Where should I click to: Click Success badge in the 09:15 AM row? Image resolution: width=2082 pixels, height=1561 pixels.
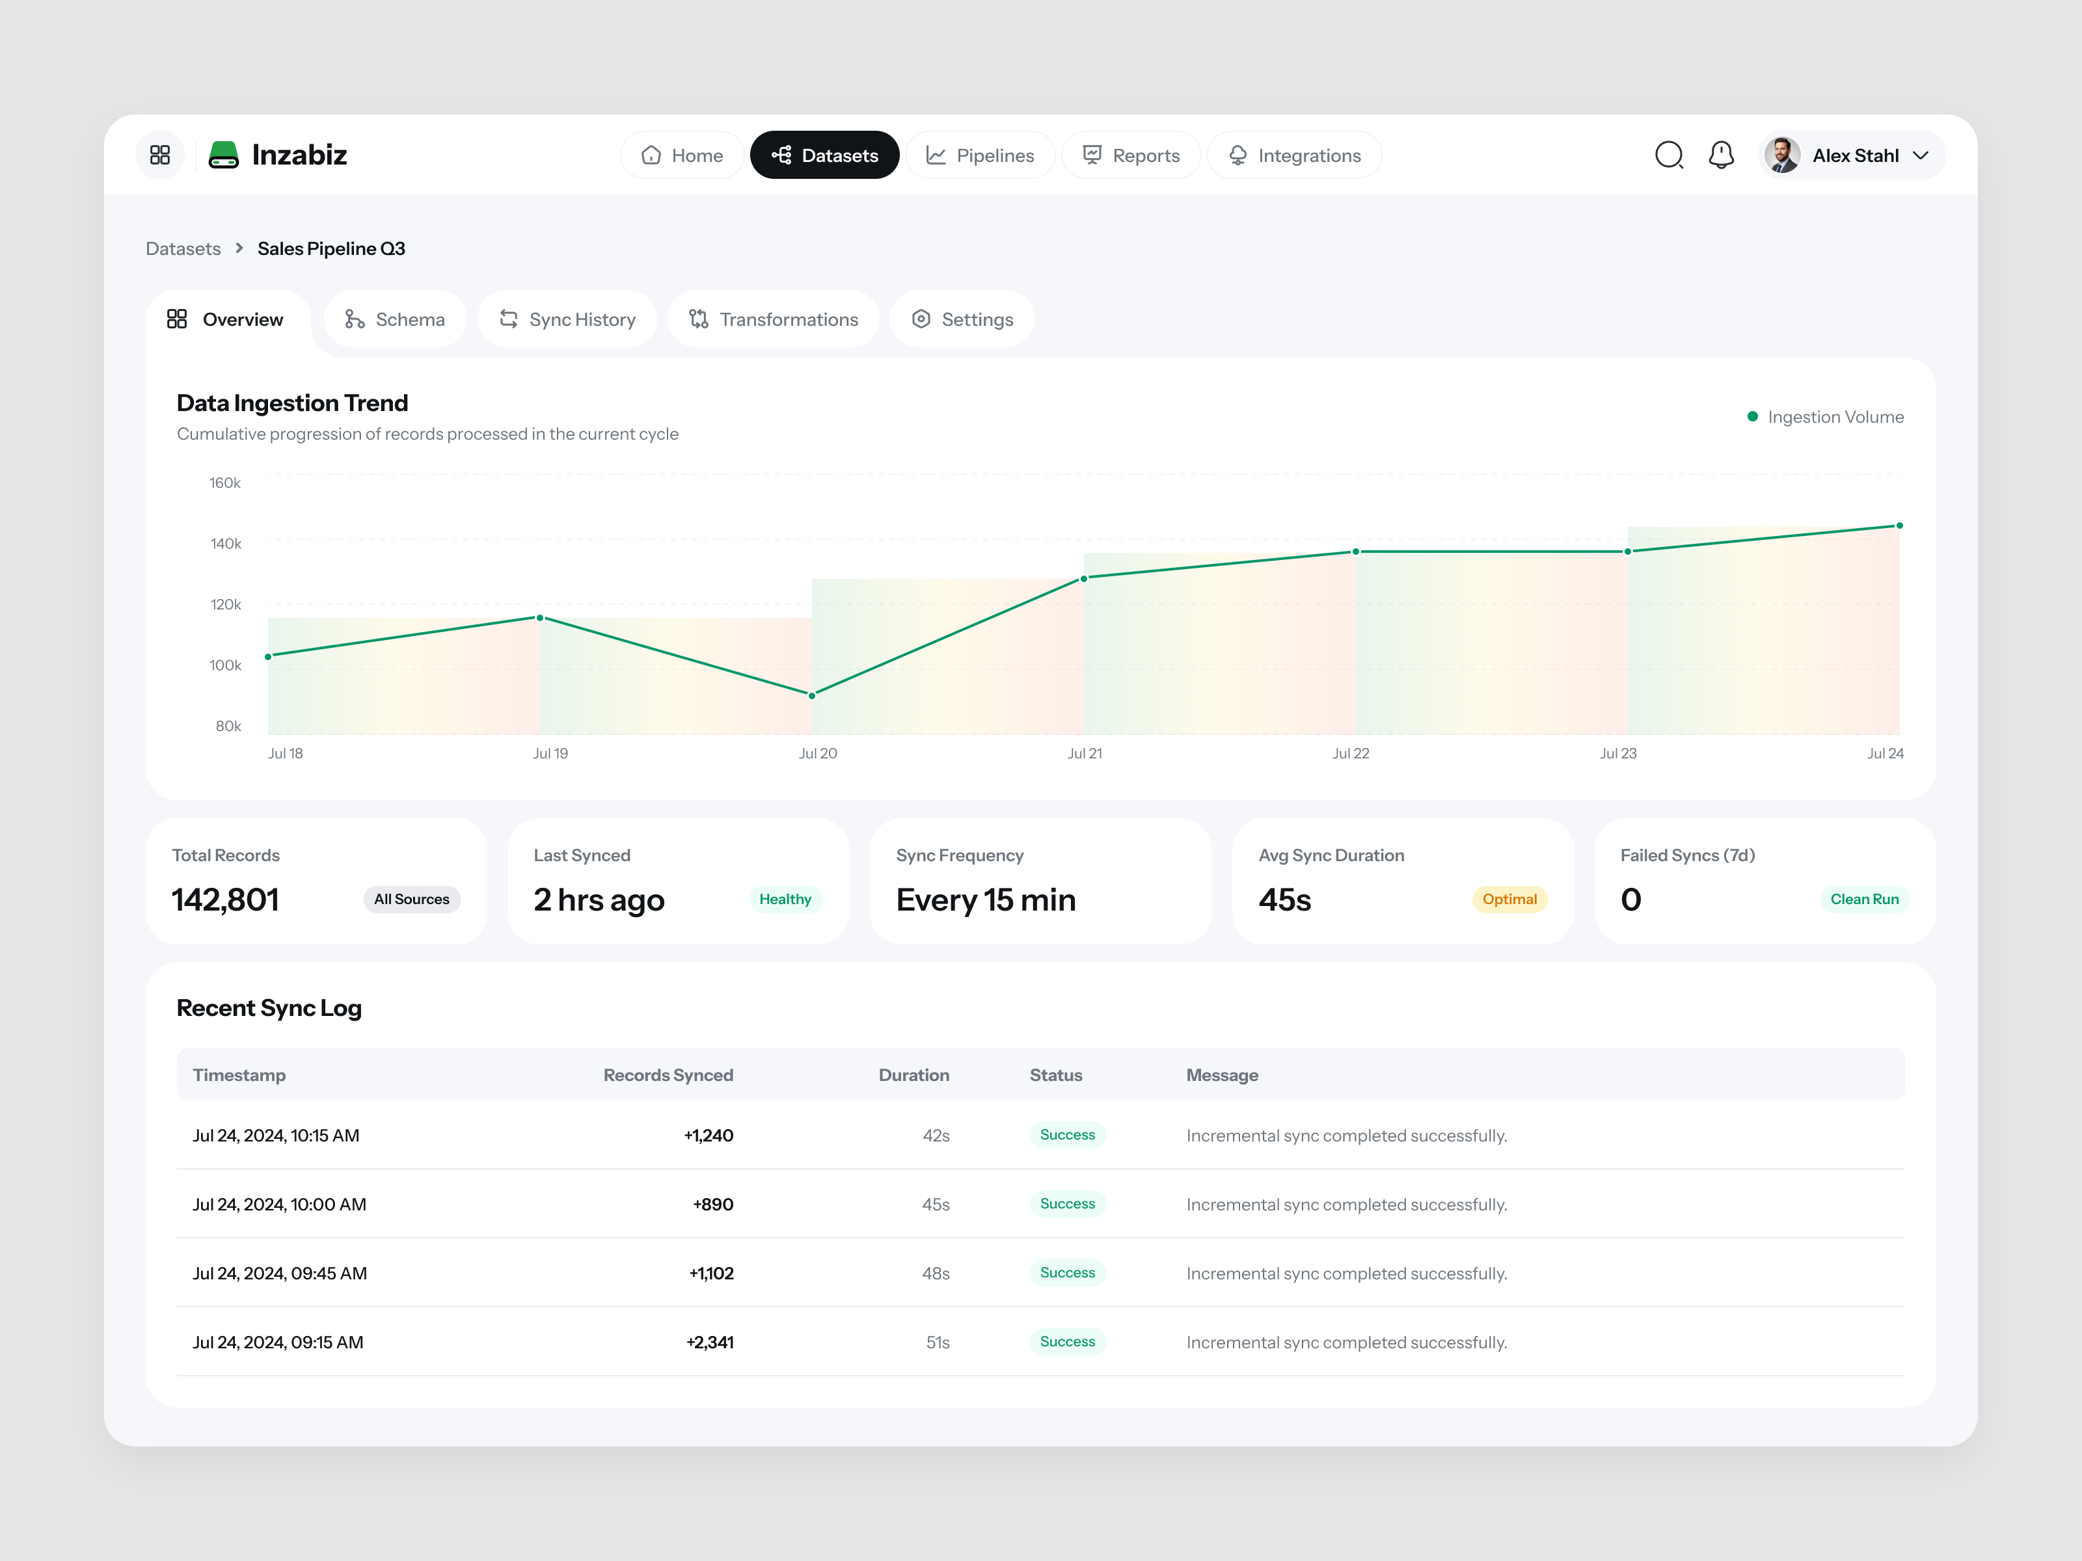pyautogui.click(x=1068, y=1342)
